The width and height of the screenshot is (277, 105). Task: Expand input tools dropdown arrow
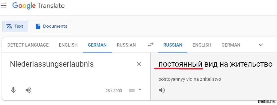pos(140,90)
